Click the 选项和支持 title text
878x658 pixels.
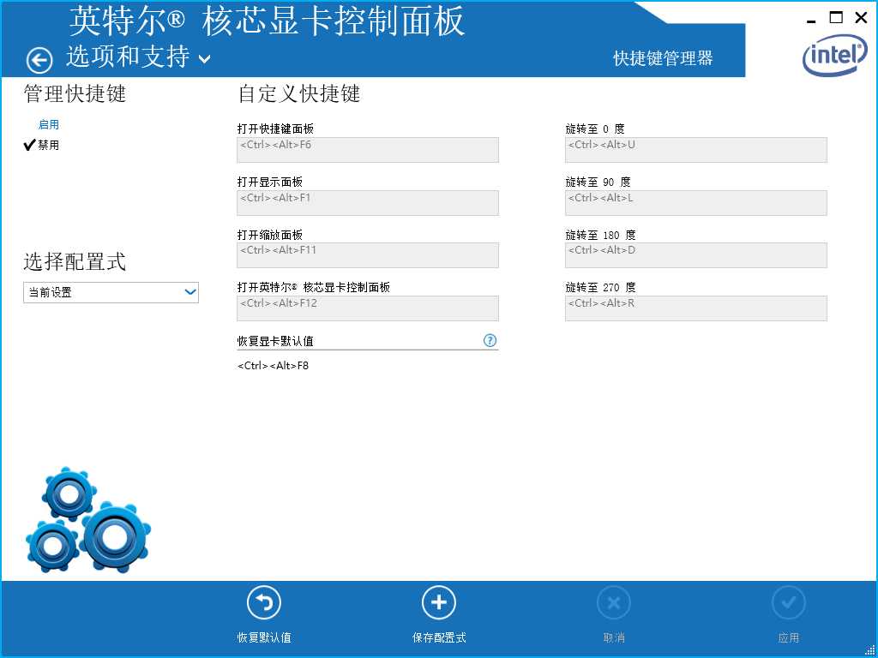(129, 57)
